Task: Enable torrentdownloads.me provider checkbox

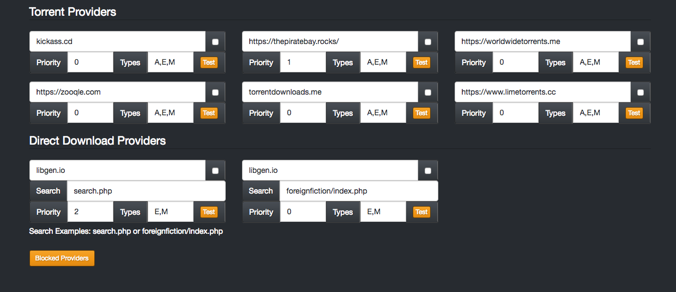Action: point(427,92)
